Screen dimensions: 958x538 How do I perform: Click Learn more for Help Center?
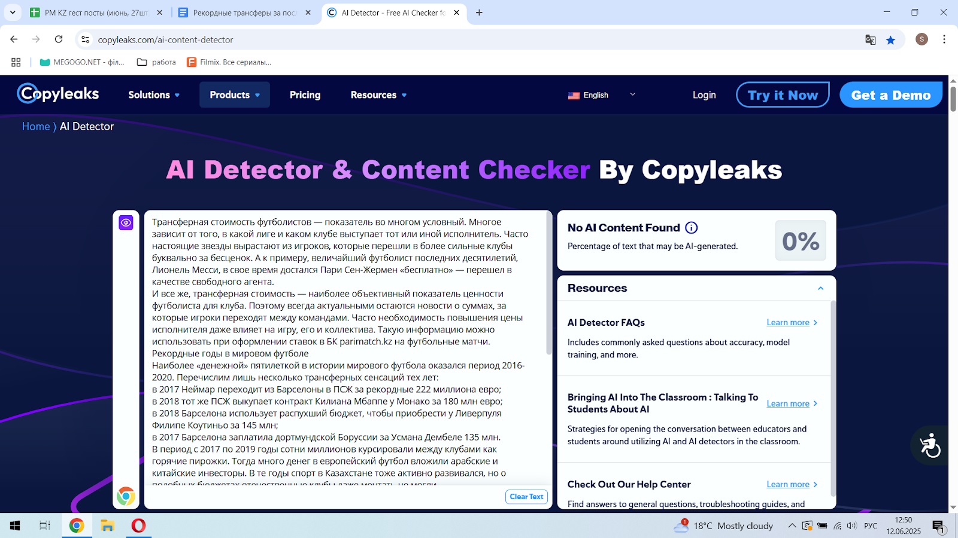coord(792,484)
